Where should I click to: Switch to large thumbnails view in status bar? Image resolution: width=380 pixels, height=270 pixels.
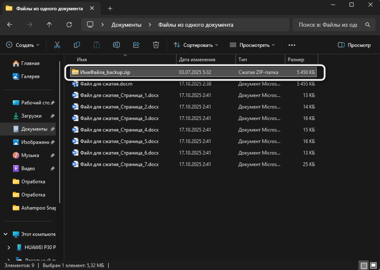point(373,265)
